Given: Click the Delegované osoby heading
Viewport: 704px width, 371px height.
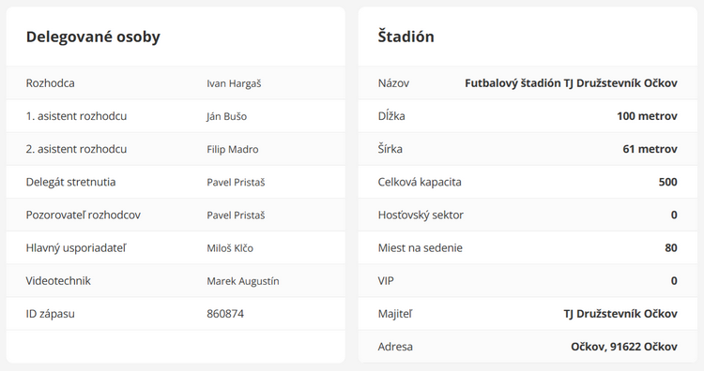Looking at the screenshot, I should pos(93,37).
